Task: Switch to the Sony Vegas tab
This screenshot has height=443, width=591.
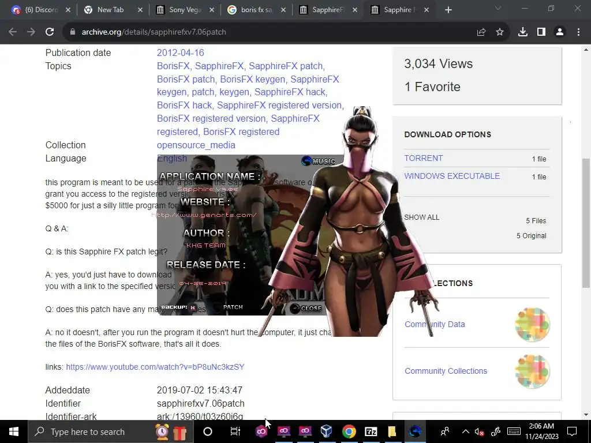Action: click(x=185, y=10)
